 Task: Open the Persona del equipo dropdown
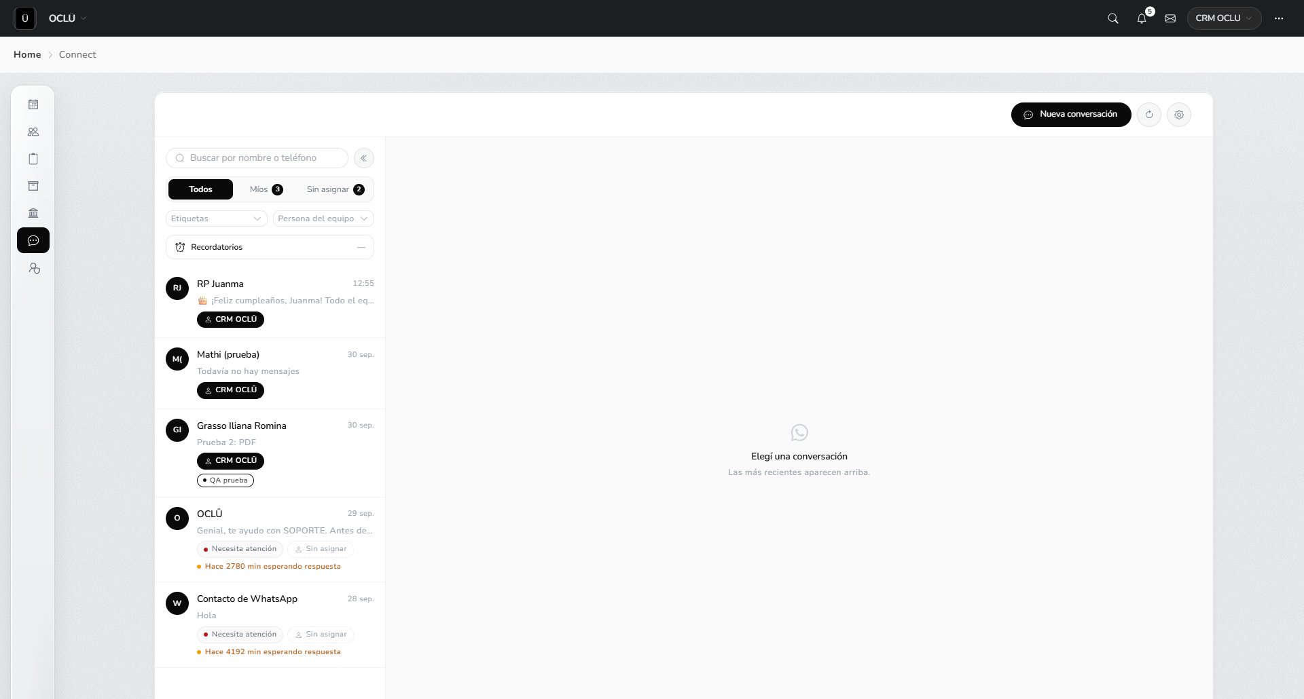click(x=323, y=219)
